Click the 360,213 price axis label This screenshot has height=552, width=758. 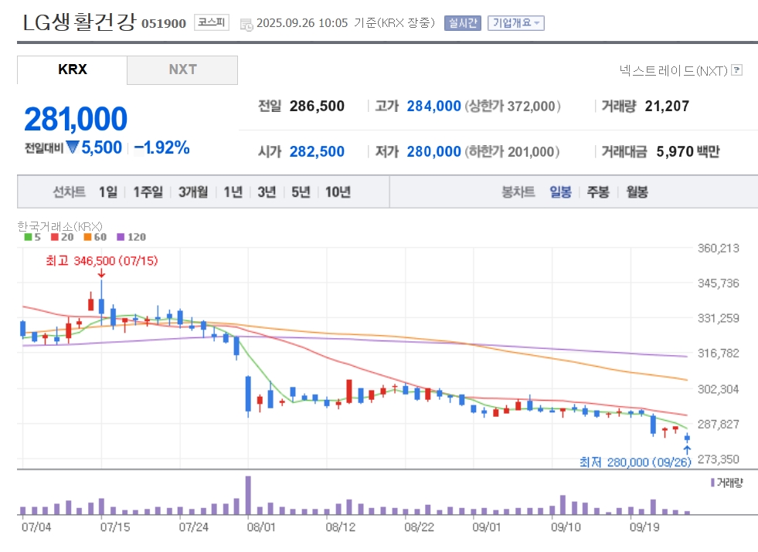click(x=718, y=249)
